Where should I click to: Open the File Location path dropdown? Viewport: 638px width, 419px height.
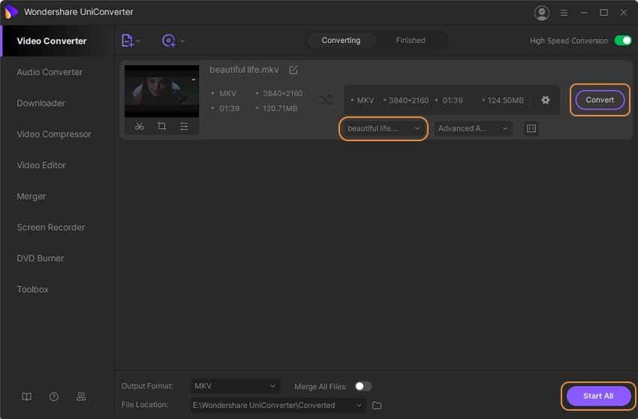point(278,405)
